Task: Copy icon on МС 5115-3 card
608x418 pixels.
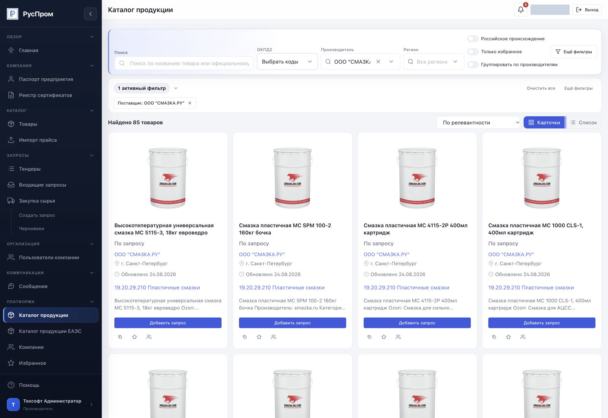Action: [x=120, y=337]
